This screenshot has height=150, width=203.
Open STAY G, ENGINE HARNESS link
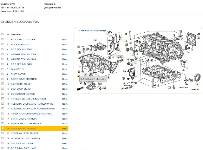(x=24, y=119)
